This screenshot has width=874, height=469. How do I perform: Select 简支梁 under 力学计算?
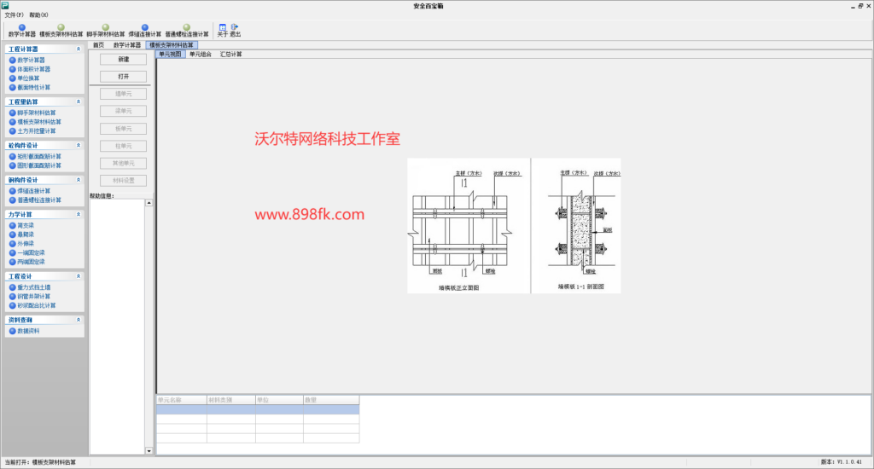(25, 226)
